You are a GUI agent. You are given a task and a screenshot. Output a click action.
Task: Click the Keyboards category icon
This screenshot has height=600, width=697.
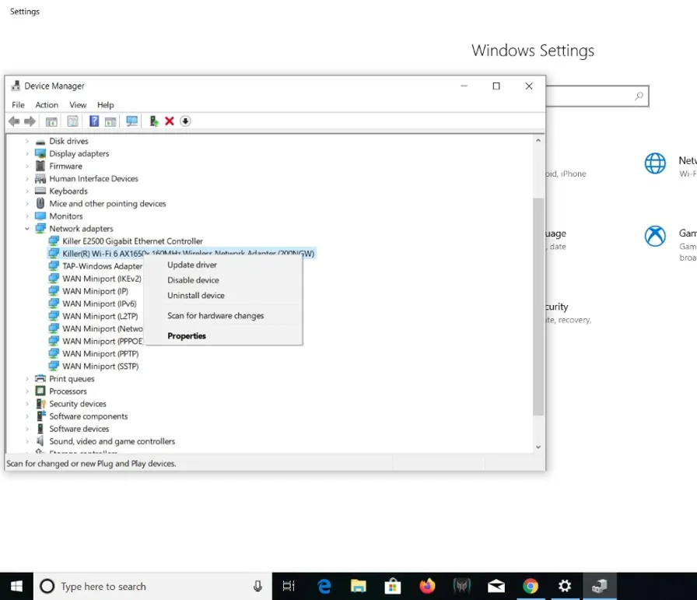click(40, 191)
